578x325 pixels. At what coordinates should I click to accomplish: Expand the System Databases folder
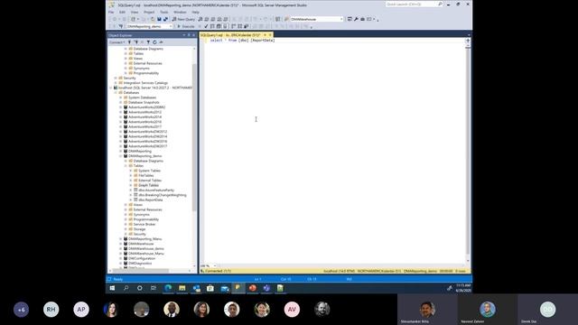point(120,97)
